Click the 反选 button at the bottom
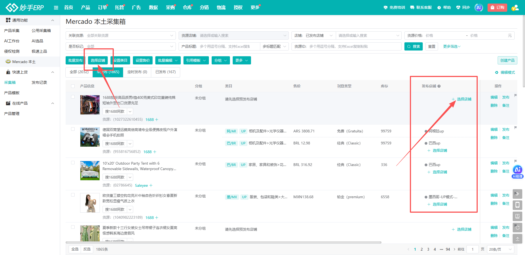 [87, 249]
